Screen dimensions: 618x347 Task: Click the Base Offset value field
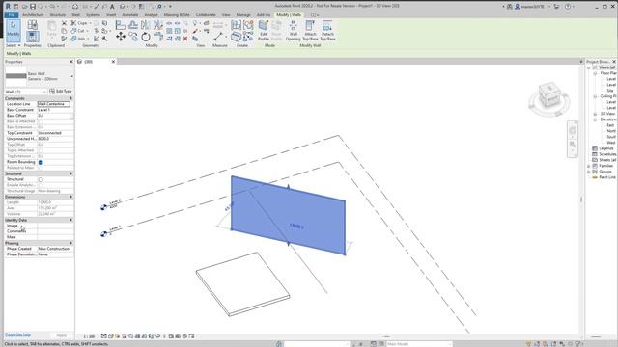pos(54,116)
